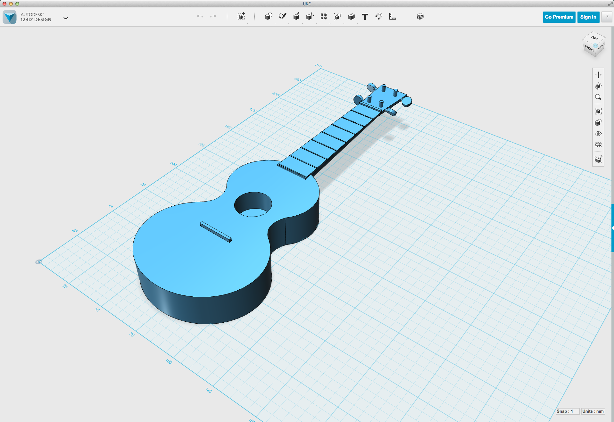The image size is (614, 422).
Task: Toggle grid visibility in navigation bar
Action: [x=598, y=145]
